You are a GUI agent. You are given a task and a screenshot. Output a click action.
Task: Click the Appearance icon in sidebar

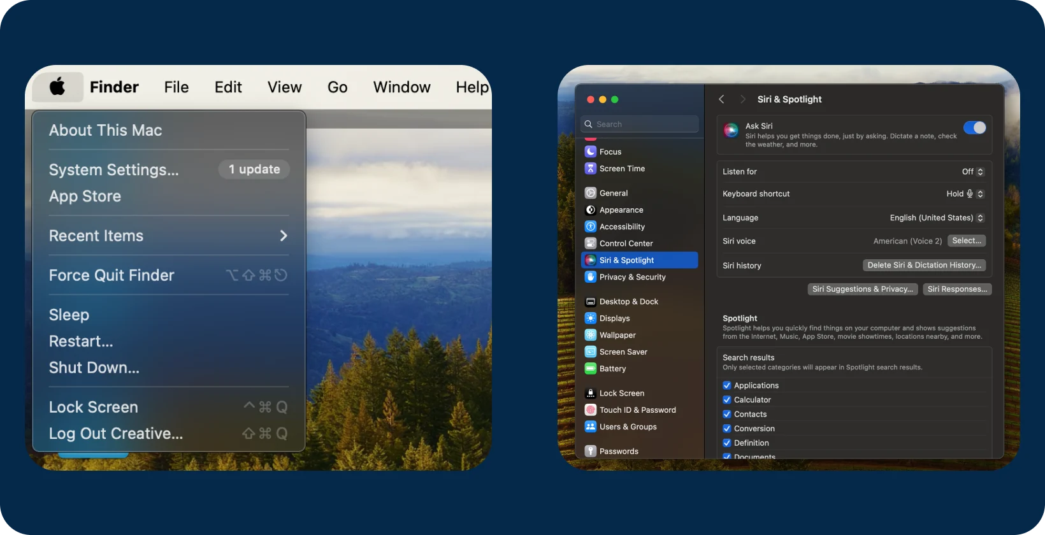tap(591, 210)
